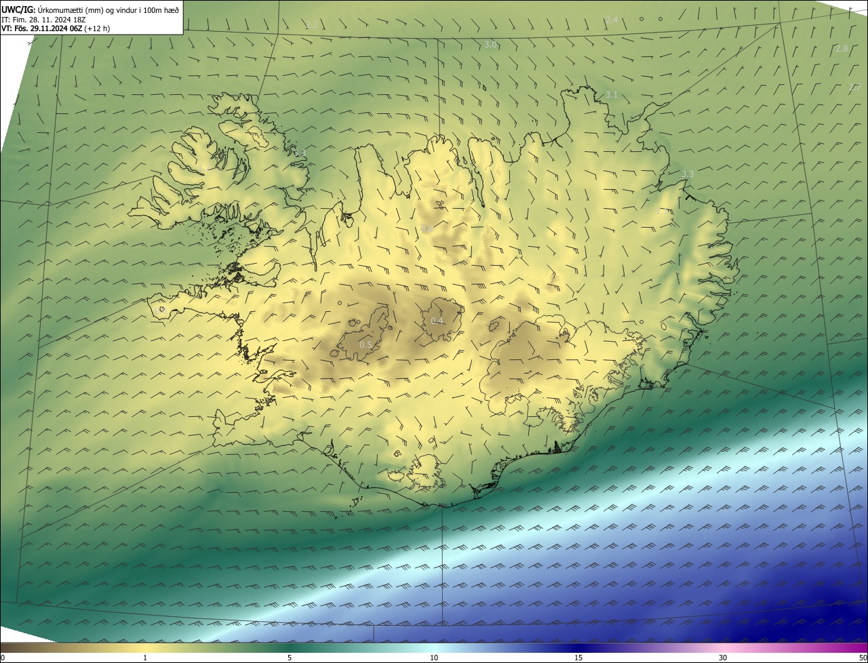
Task: Click the UWC/IG Úrkomumætti title line
Action: pyautogui.click(x=90, y=9)
